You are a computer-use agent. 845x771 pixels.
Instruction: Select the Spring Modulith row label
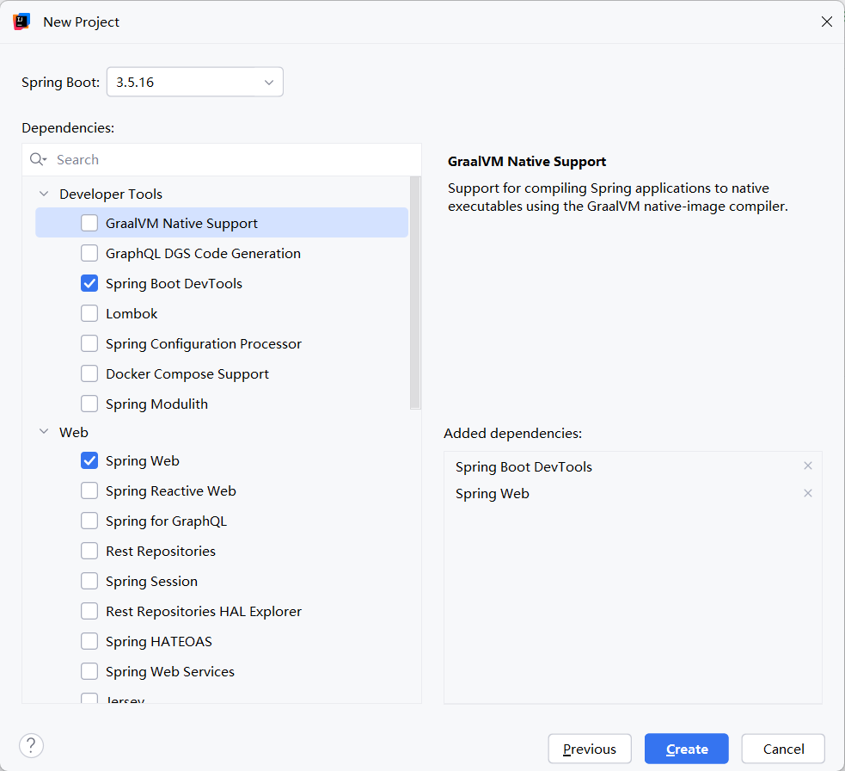pyautogui.click(x=156, y=404)
